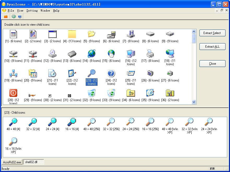
Task: Click the icon list scrollbar up arrow
Action: coord(194,31)
